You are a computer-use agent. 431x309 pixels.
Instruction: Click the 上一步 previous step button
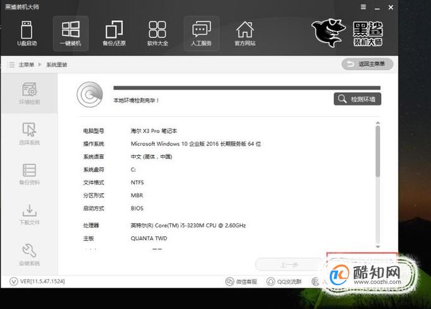pos(289,265)
